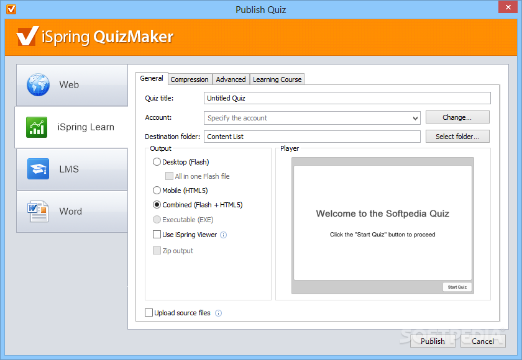522x360 pixels.
Task: Click info icon next to Use iSpring Viewer
Action: (223, 235)
